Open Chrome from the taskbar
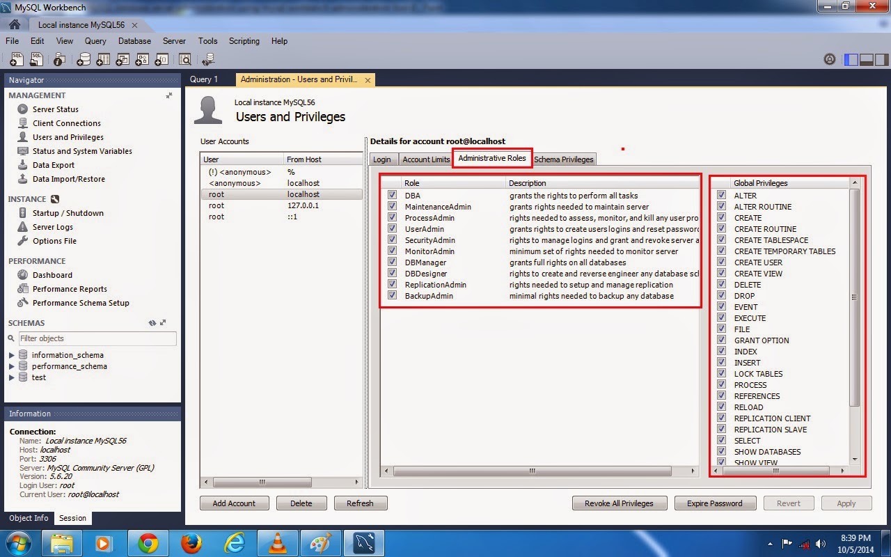 (148, 543)
